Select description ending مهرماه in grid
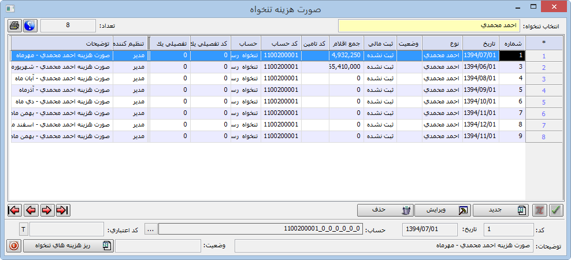The width and height of the screenshot is (571, 260). 62,55
